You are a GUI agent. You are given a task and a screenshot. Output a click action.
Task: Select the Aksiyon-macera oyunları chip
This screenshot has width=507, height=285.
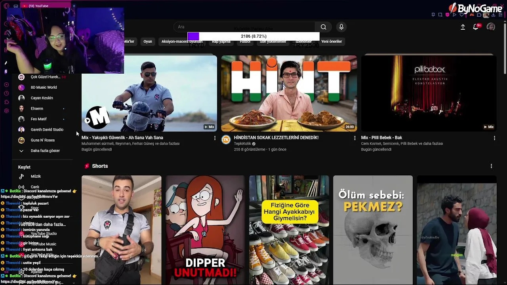tap(182, 42)
